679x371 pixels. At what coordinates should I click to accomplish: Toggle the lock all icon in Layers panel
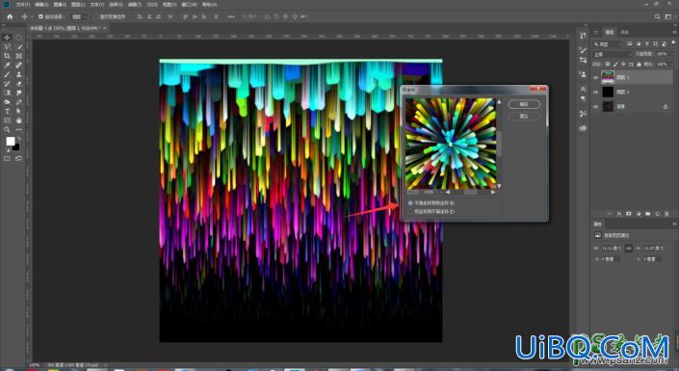tap(639, 65)
